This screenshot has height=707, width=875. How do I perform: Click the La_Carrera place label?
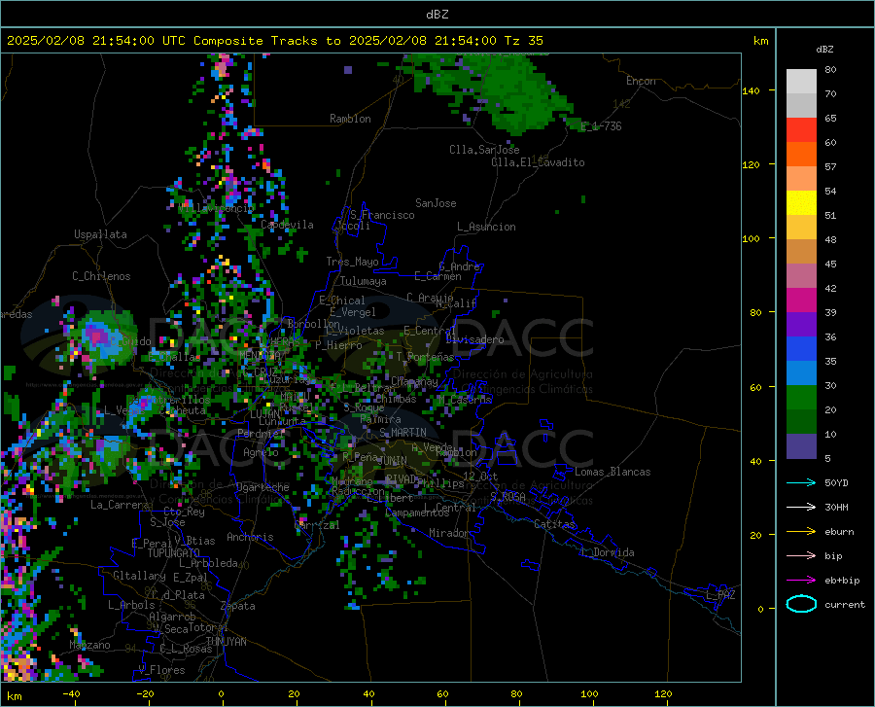tap(120, 505)
